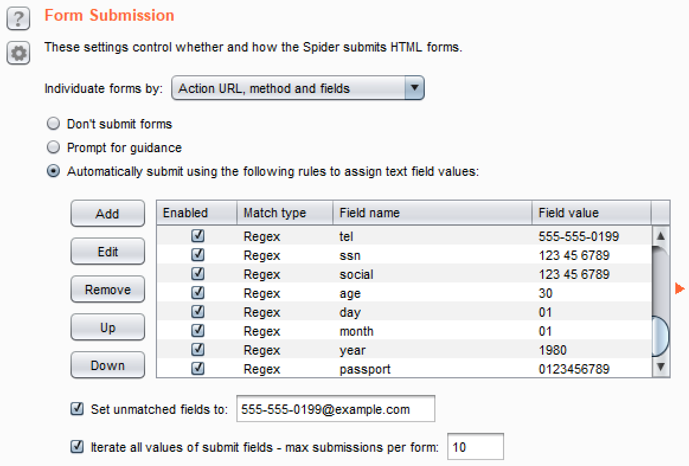This screenshot has height=466, width=689.
Task: Choose the "Prompt for guidance" radio option
Action: point(54,147)
